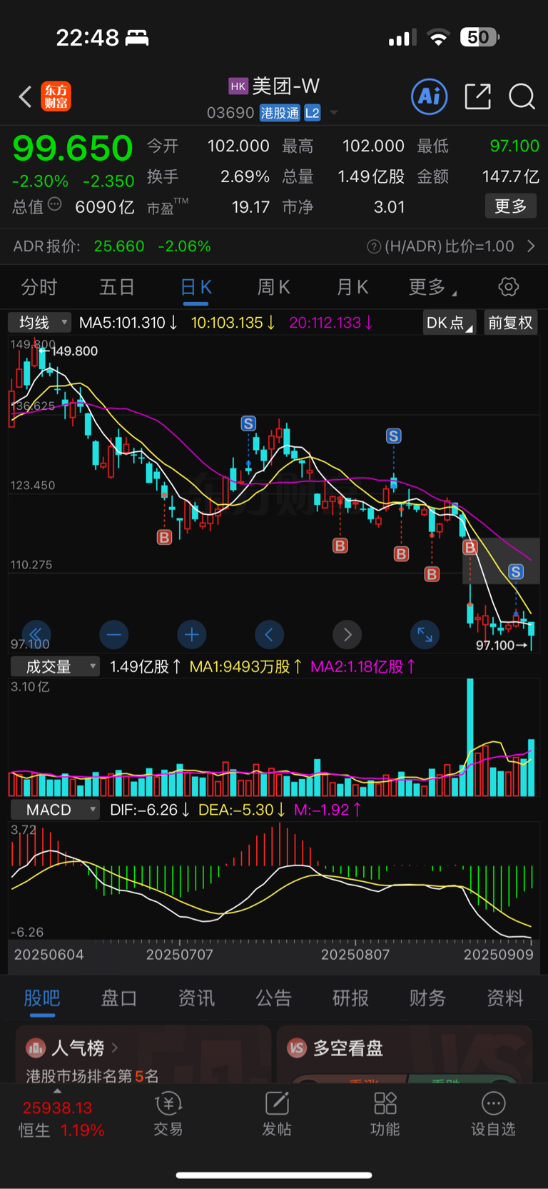The image size is (548, 1189).
Task: Open the 研报 tab
Action: point(350,998)
